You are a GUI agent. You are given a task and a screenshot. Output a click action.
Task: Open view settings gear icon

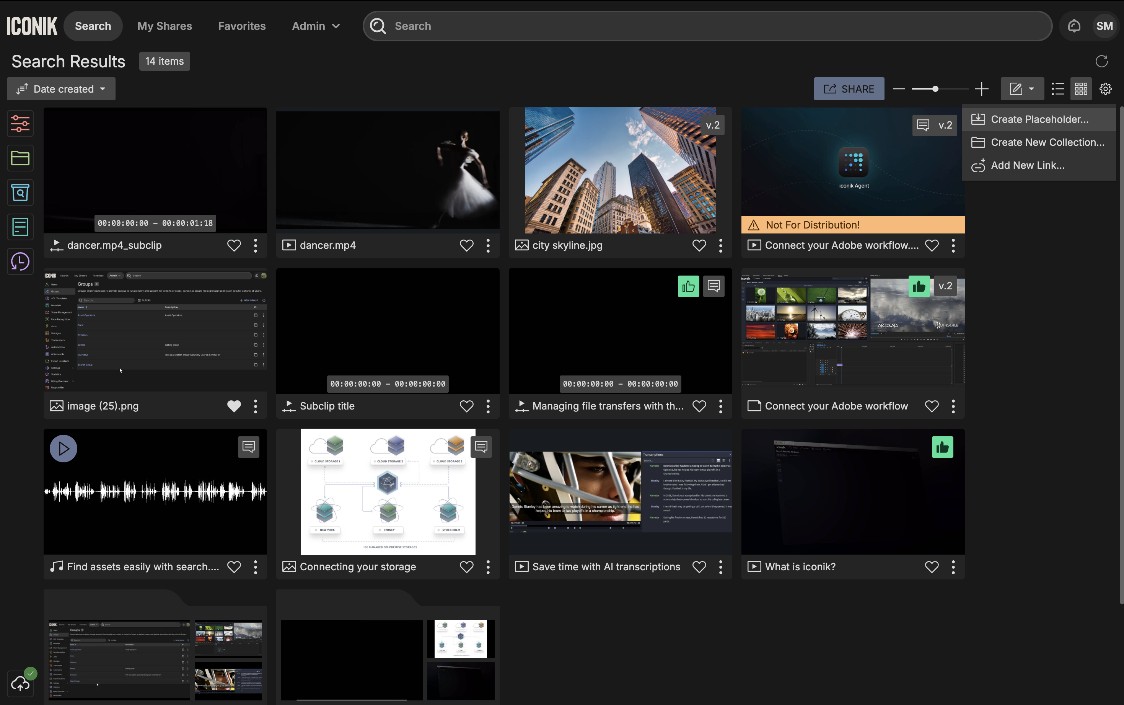pos(1105,88)
